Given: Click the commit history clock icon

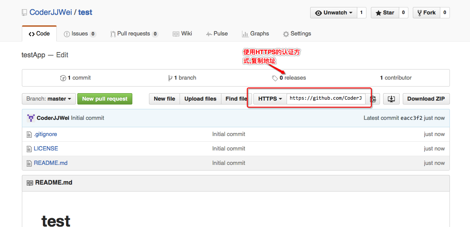Looking at the screenshot, I should click(63, 78).
